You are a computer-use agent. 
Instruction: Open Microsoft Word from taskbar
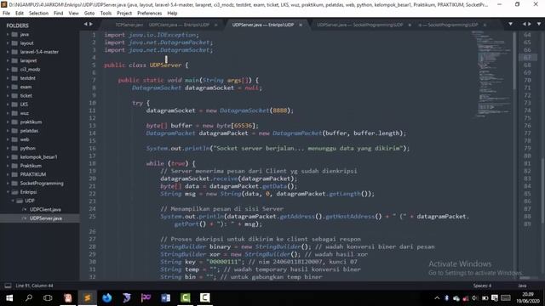166,298
